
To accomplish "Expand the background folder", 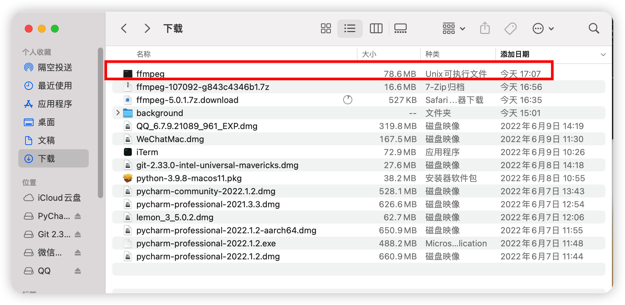I will point(118,113).
